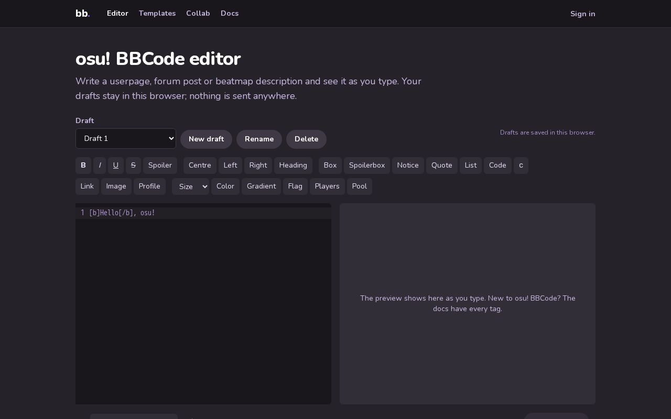
Task: Apply bold formatting with the B button
Action: click(x=83, y=166)
